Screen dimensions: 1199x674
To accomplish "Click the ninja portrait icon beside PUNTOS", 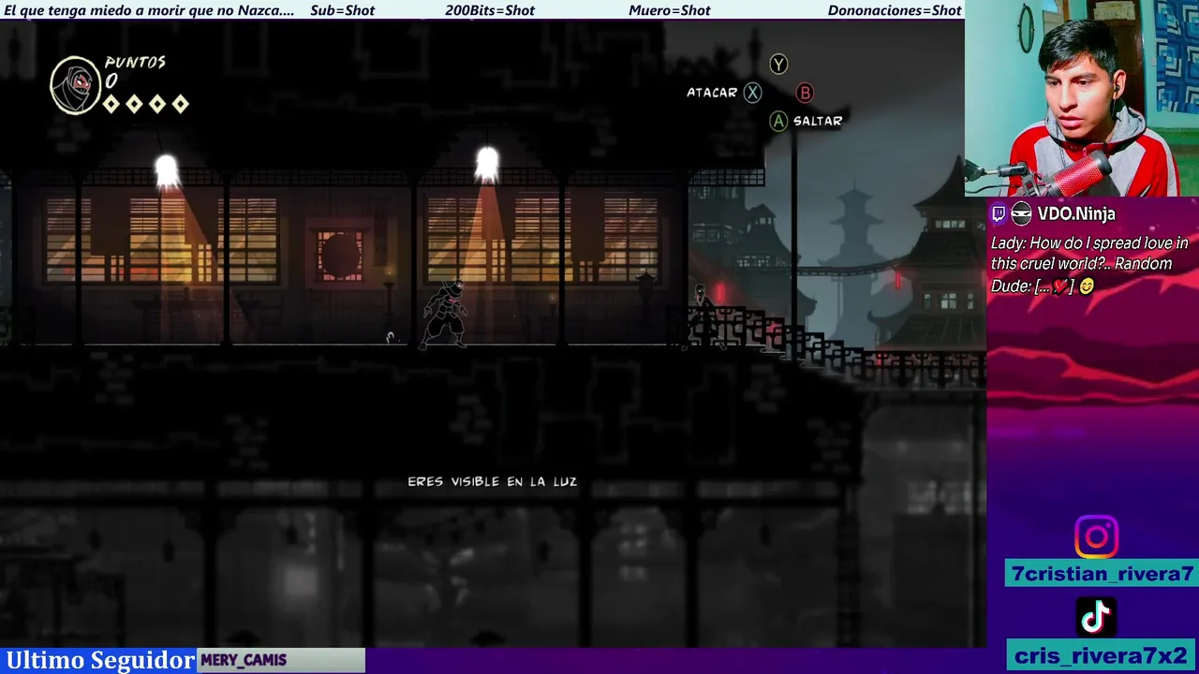I will click(75, 85).
